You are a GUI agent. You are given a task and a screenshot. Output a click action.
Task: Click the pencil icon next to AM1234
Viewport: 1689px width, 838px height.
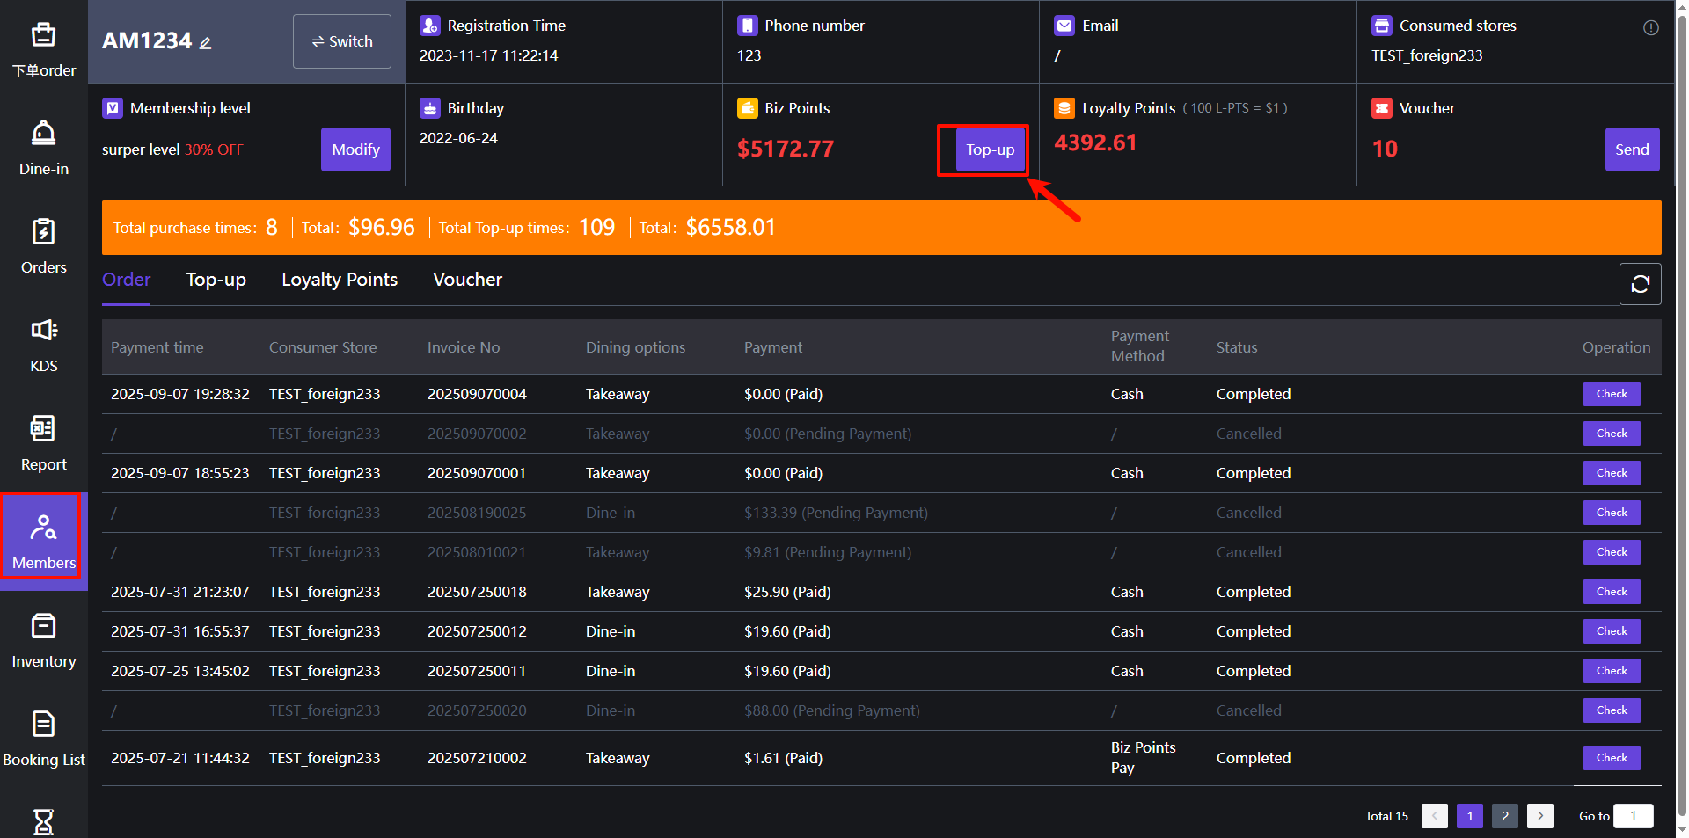[x=206, y=42]
